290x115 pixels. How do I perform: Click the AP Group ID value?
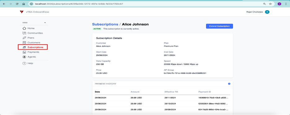tap(185, 73)
